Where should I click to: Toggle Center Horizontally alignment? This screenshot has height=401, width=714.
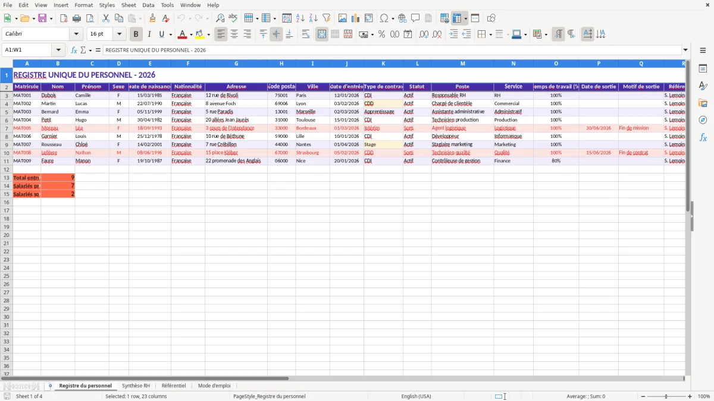(234, 34)
